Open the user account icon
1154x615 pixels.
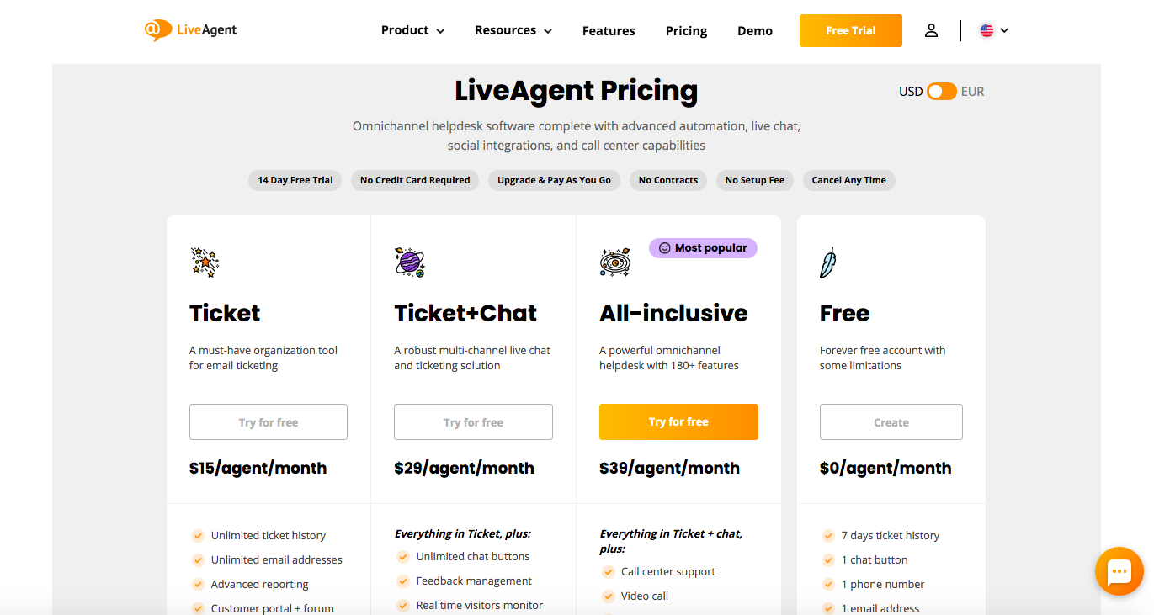coord(931,30)
